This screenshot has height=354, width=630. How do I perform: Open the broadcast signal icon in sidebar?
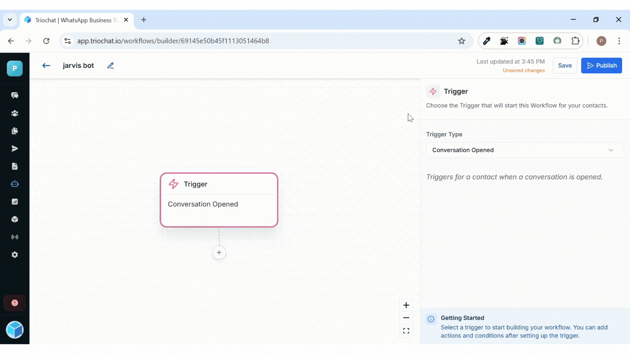(x=15, y=237)
